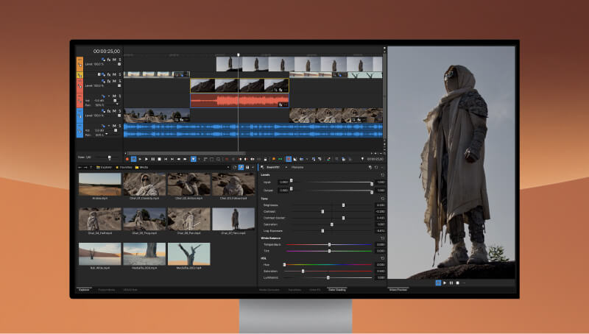The width and height of the screenshot is (589, 334).
Task: Open Track FX on the orange video track
Action: tap(109, 60)
